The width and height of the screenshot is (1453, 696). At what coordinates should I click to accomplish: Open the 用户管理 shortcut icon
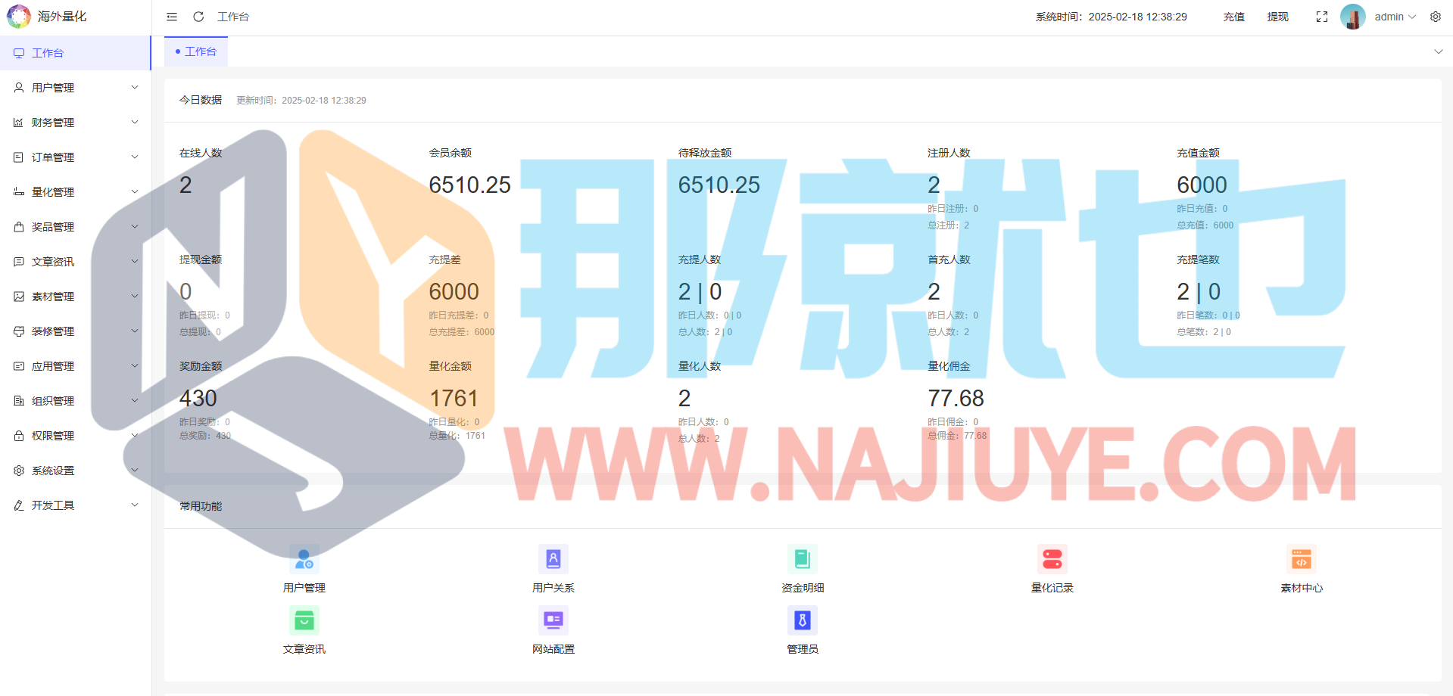[x=304, y=560]
